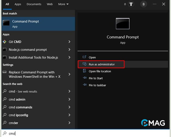Click the magnifier icon in the search box
Image resolution: width=171 pixels, height=137 pixels.
click(5, 133)
